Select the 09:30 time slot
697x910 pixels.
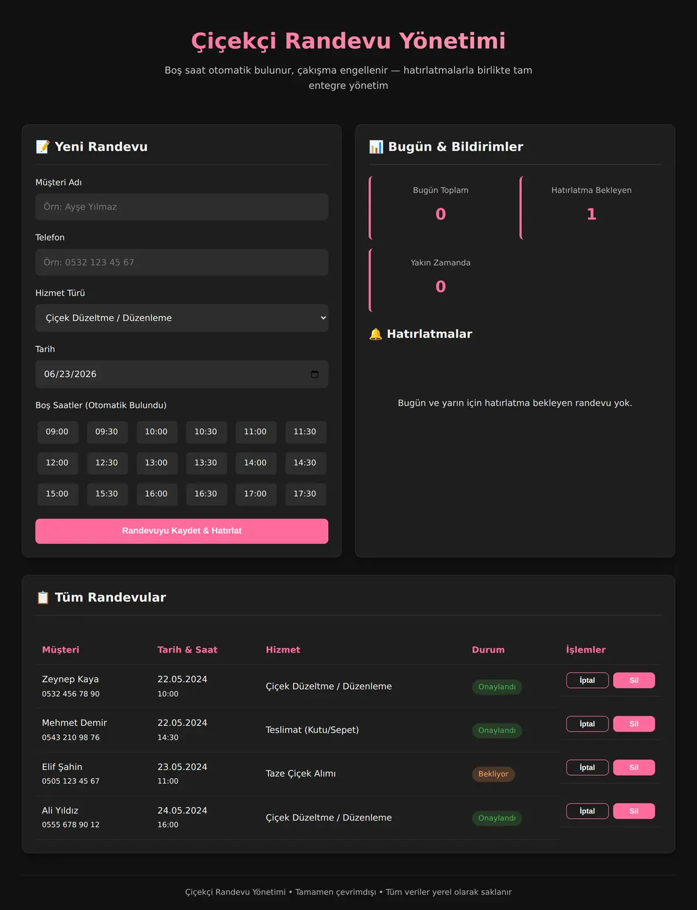click(107, 432)
